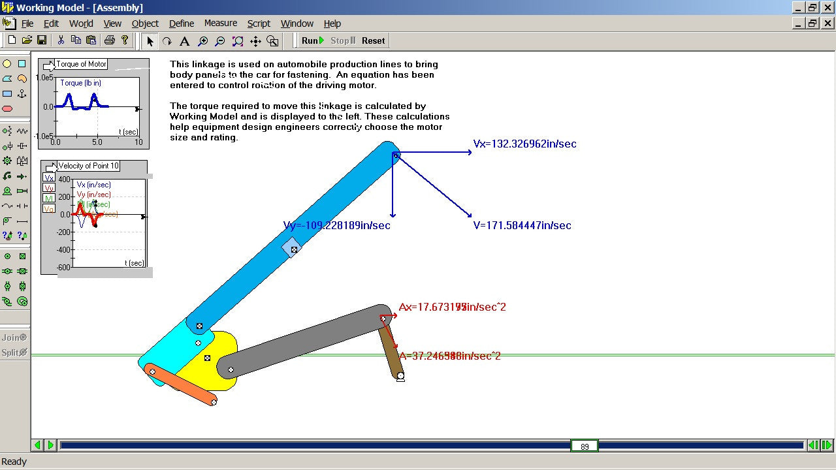This screenshot has height=470, width=836.
Task: Select the Arrow pointer tool
Action: 150,41
